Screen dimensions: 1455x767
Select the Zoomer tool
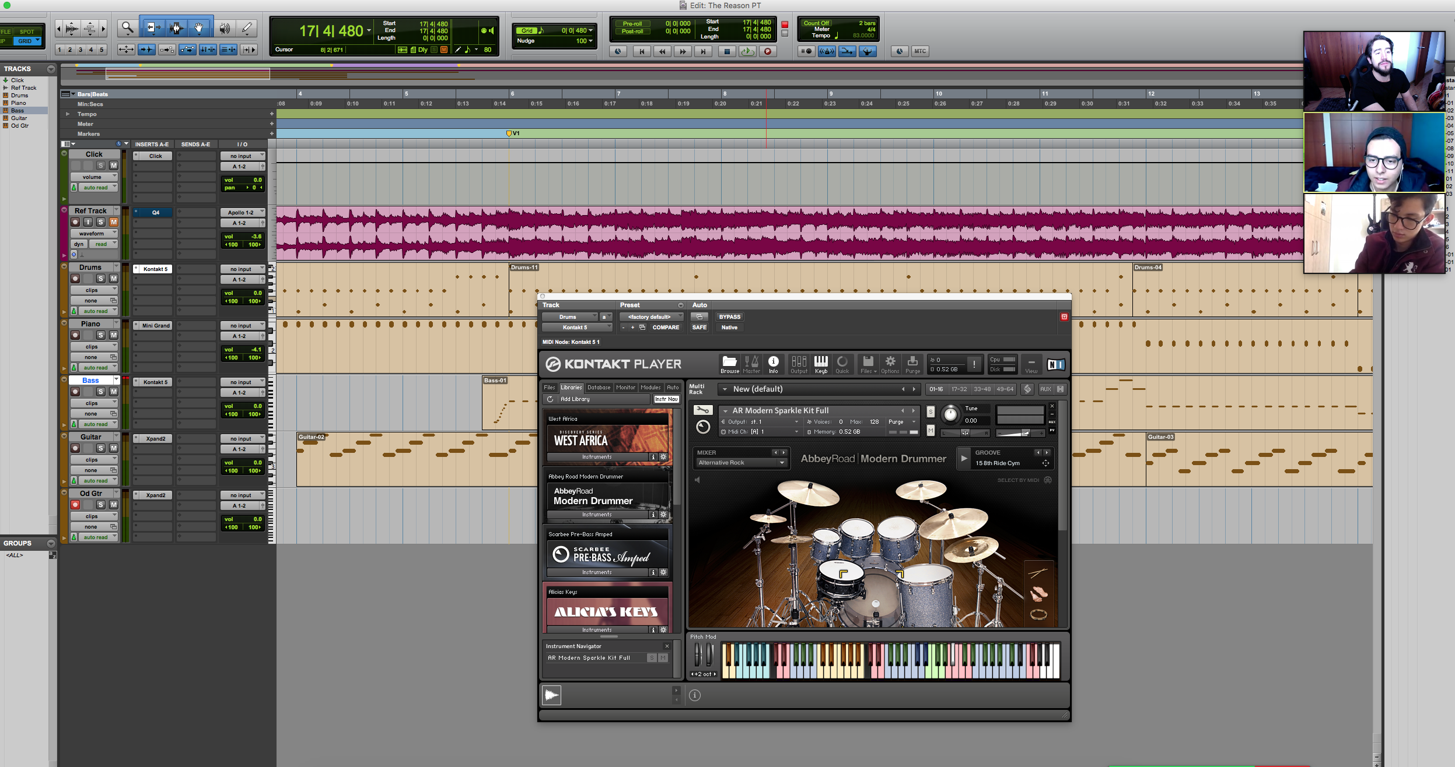(128, 27)
